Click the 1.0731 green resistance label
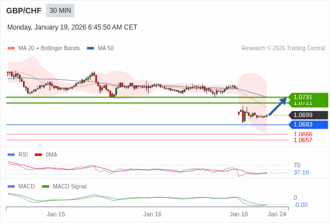The height and width of the screenshot is (223, 330). 308,97
